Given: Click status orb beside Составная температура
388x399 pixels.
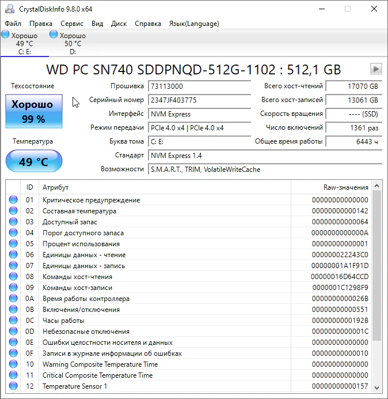Looking at the screenshot, I should (x=13, y=211).
